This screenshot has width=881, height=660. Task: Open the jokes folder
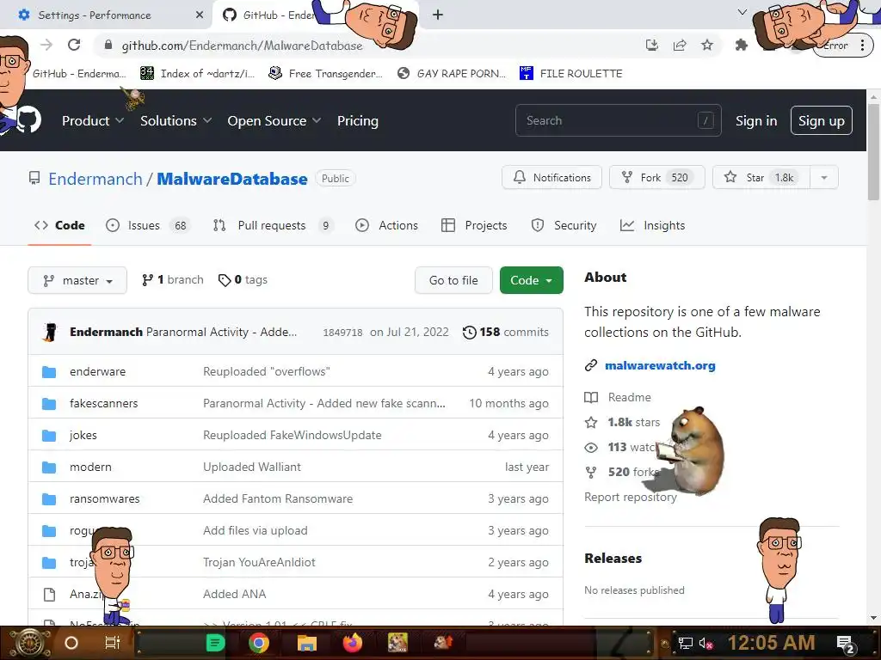click(83, 435)
